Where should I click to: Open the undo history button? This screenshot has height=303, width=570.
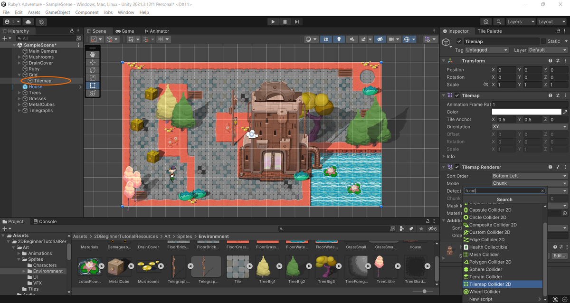pos(486,22)
